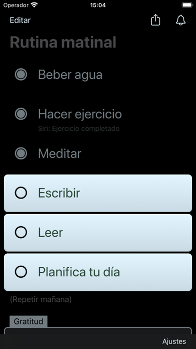Tap the 15:04 clock in the status bar
This screenshot has width=196, height=349.
pos(98,5)
